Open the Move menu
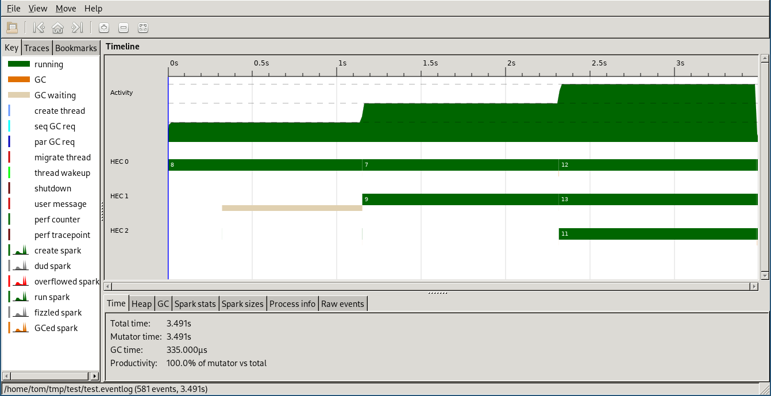 pos(65,9)
